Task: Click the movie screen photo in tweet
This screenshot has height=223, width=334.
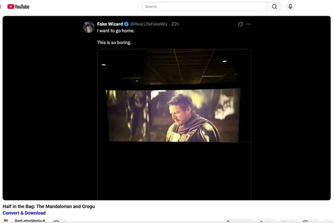Action: pos(174,124)
